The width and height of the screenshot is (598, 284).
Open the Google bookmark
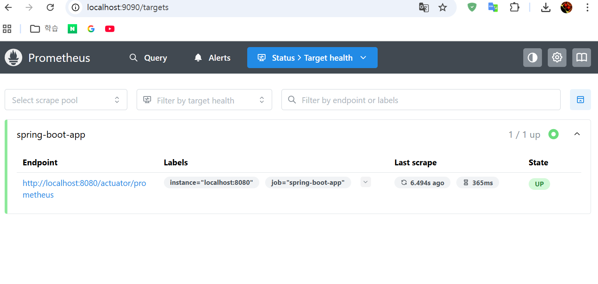(91, 28)
